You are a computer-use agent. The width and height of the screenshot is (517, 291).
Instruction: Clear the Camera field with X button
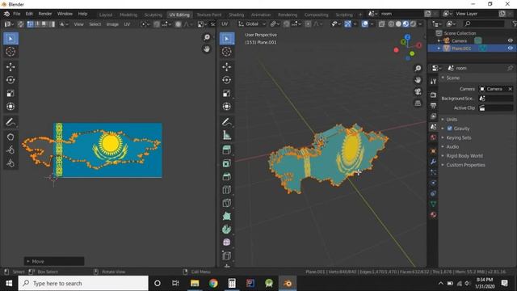(510, 89)
